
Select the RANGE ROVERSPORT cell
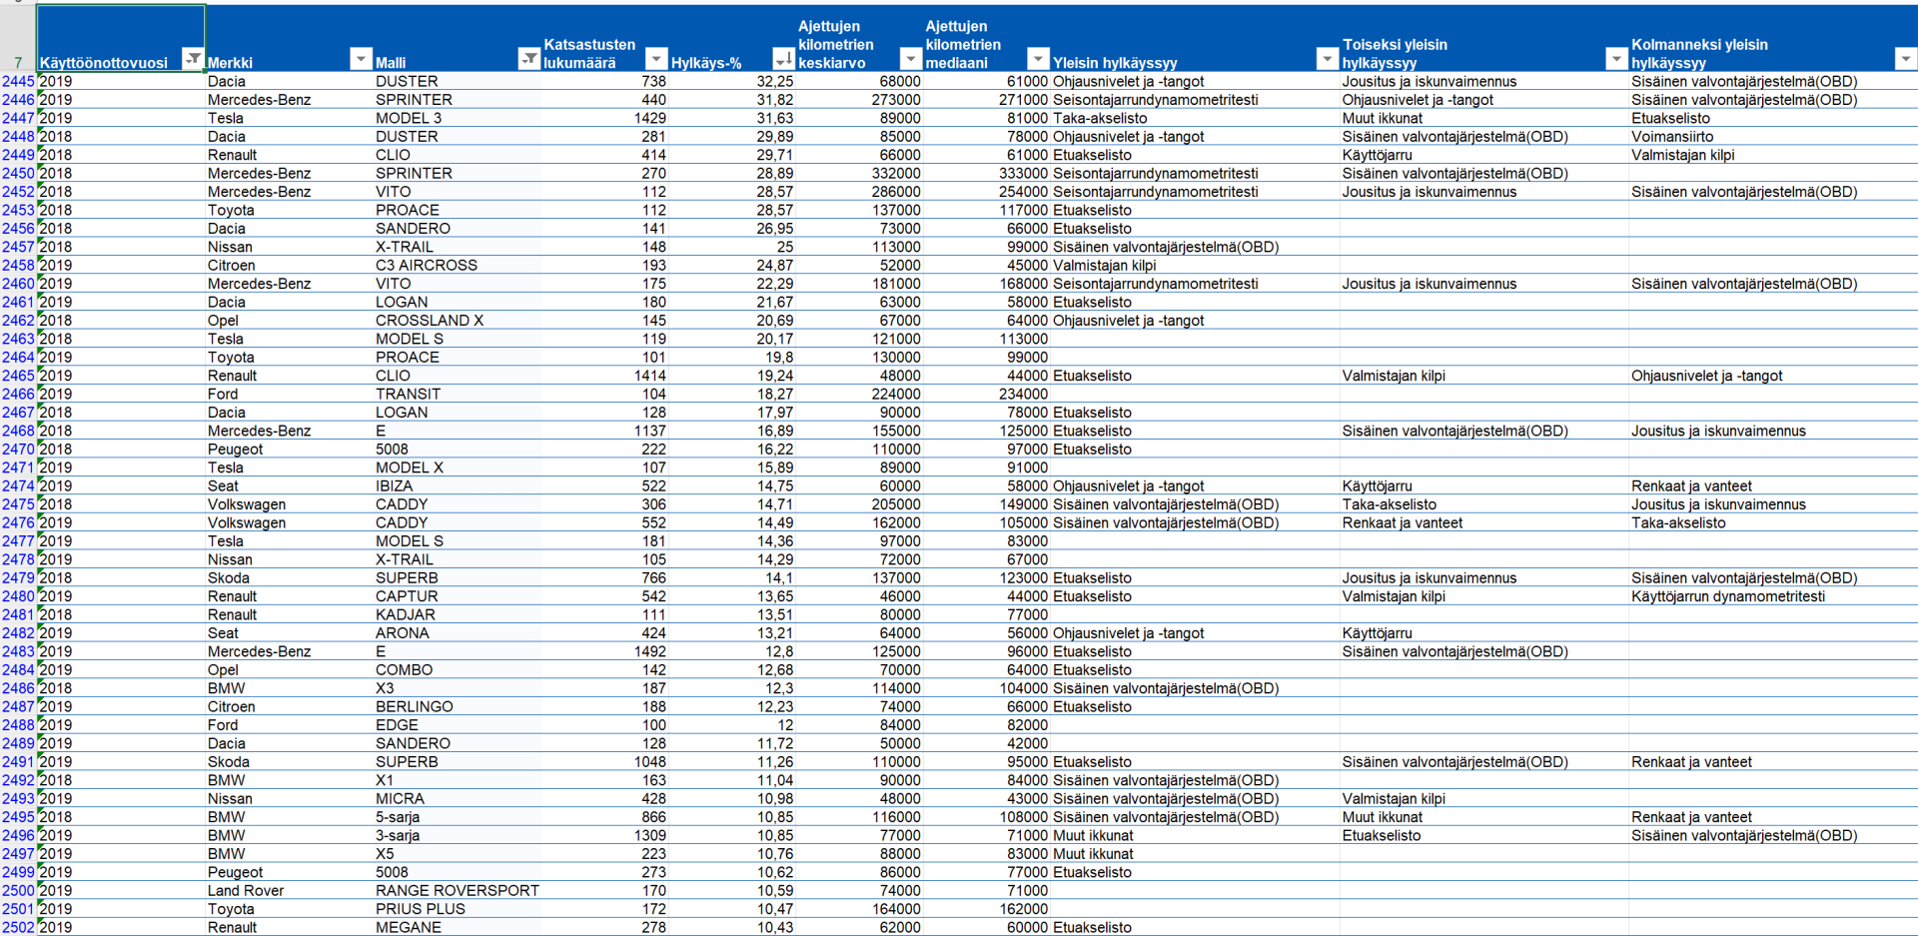click(x=457, y=890)
